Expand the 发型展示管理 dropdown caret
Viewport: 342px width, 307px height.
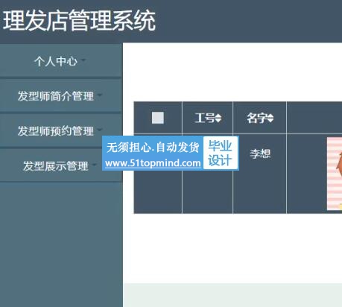pyautogui.click(x=94, y=164)
